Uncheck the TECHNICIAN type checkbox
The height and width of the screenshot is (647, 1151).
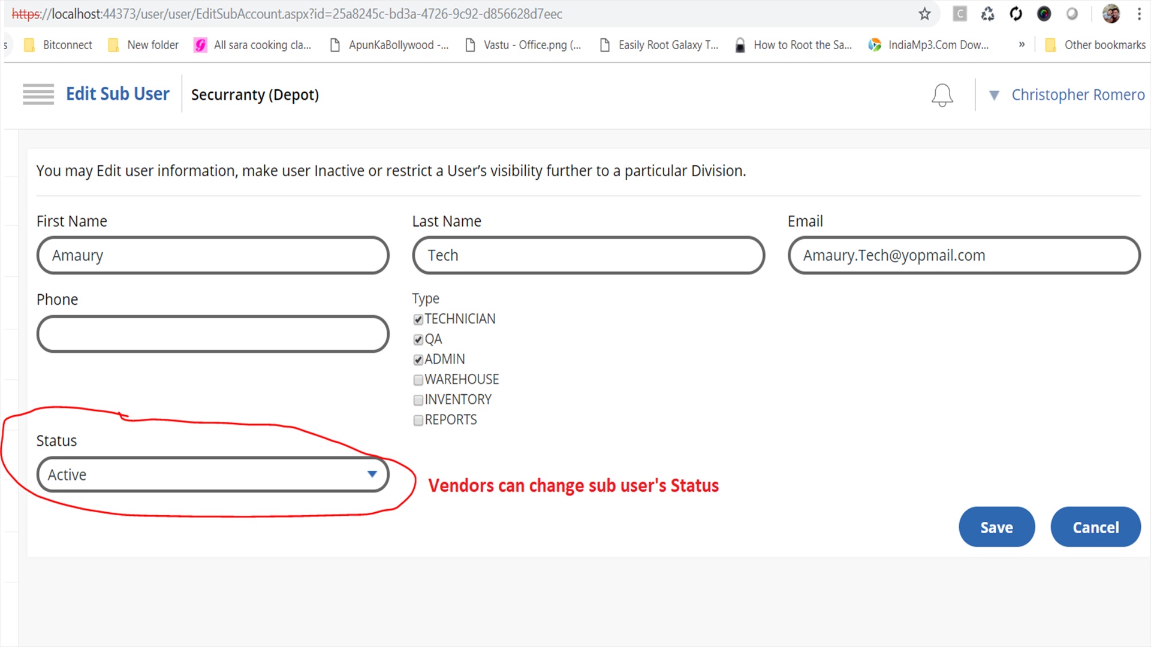point(418,320)
